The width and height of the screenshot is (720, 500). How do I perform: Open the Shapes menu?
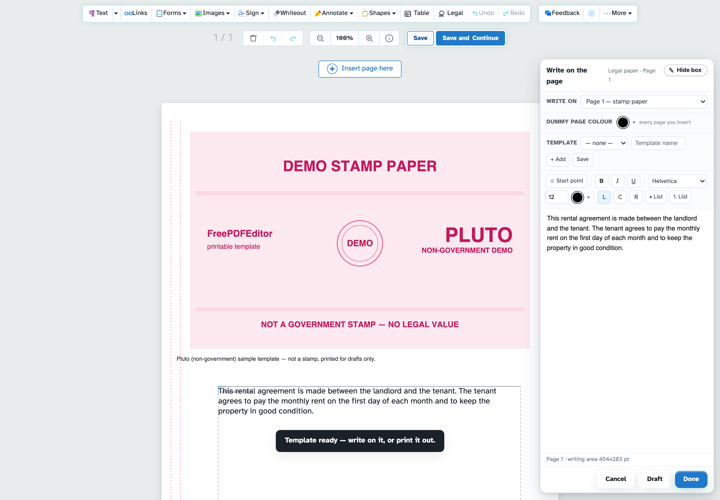tap(379, 13)
